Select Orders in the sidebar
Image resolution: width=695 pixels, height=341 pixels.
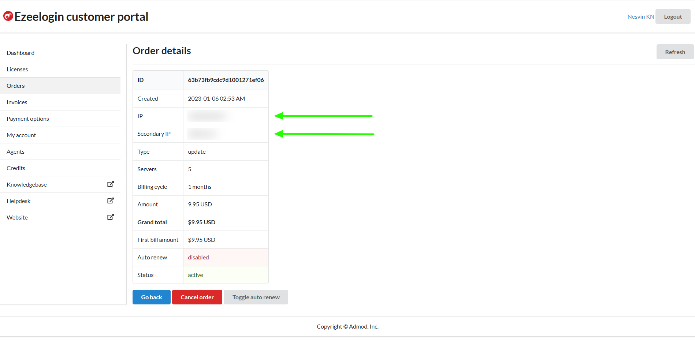coord(16,86)
